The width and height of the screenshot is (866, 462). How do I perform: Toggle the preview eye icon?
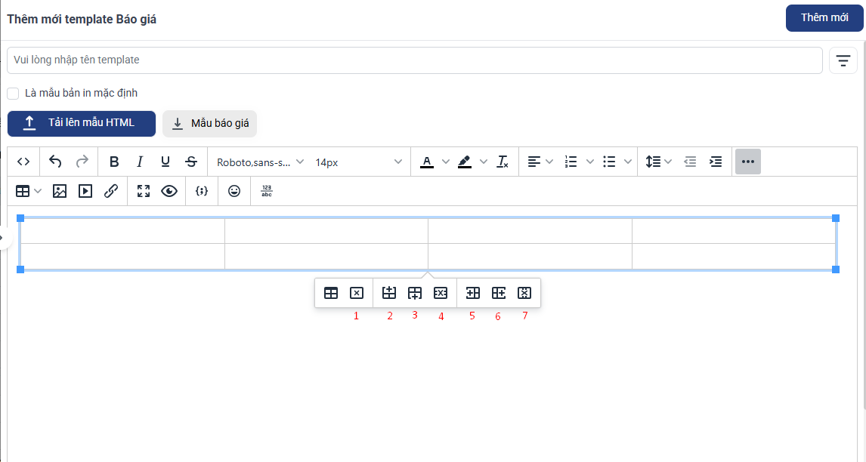click(169, 191)
